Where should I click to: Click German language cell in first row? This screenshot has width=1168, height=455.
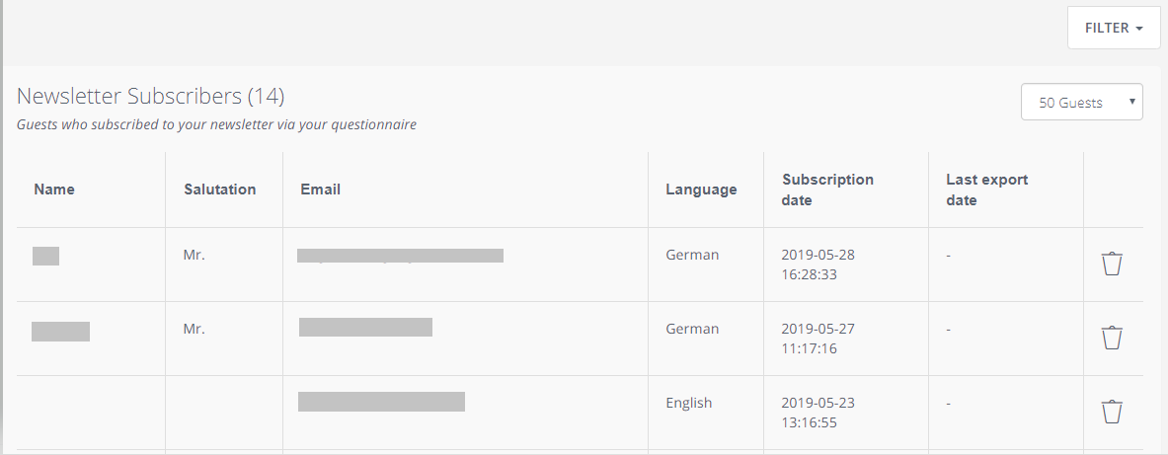coord(692,255)
